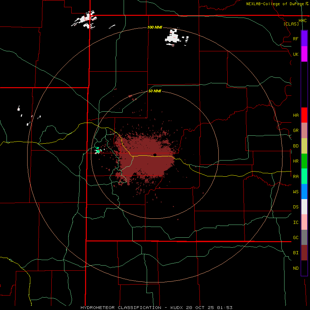Click the "RA" legend label

[296, 177]
